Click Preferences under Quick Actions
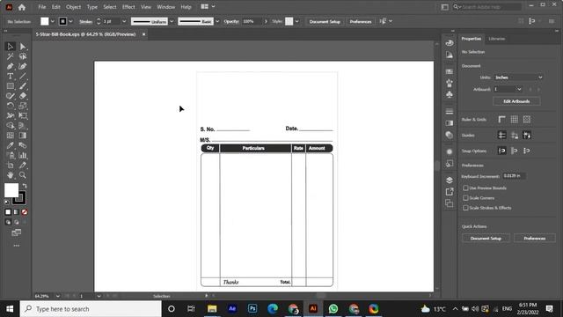The height and width of the screenshot is (317, 563). (x=534, y=239)
